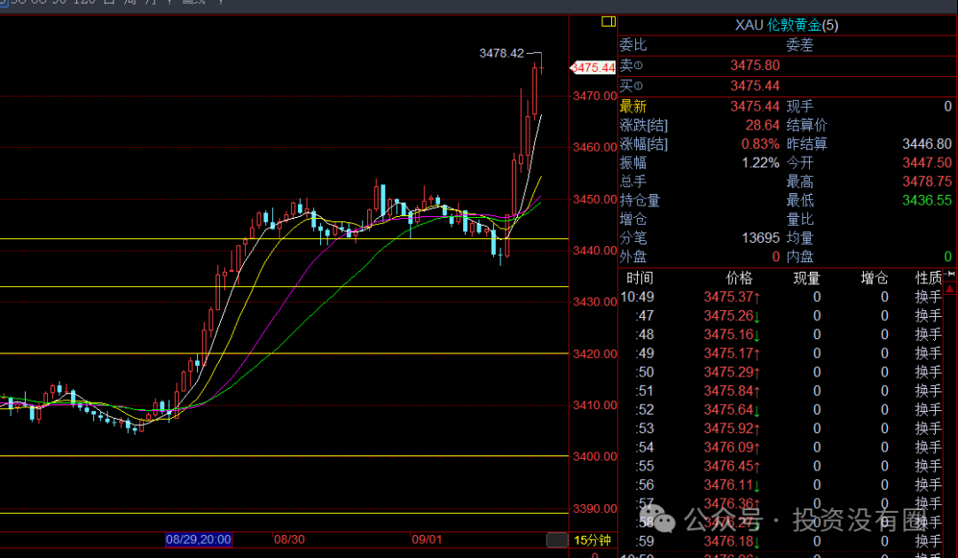Click the 涨跌[结] value 28.64
958x558 pixels.
tap(763, 125)
